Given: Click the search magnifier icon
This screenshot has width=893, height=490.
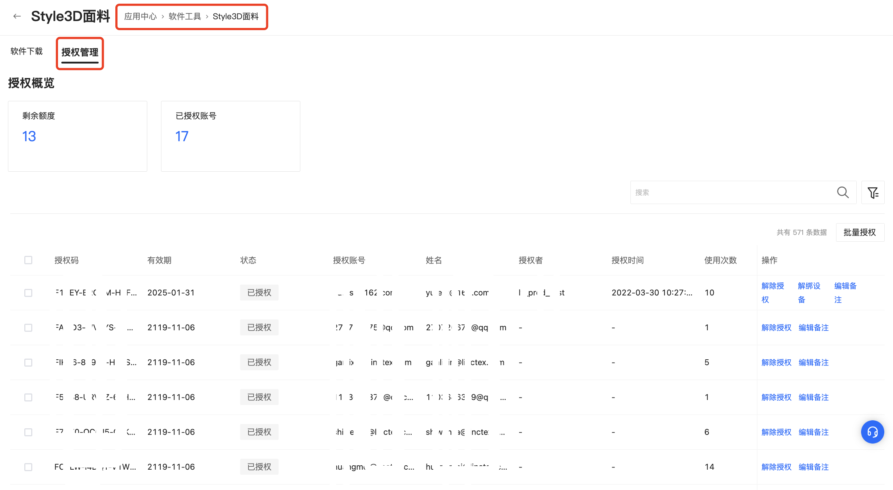Looking at the screenshot, I should pos(843,192).
